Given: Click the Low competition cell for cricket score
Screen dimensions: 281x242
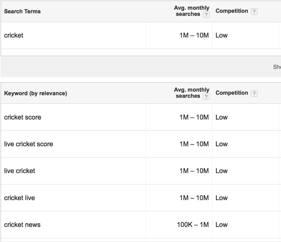Looking at the screenshot, I should pyautogui.click(x=221, y=117).
